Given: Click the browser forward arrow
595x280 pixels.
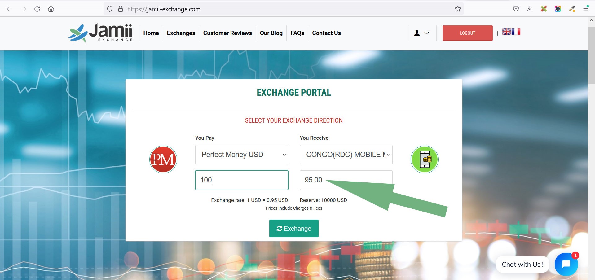Looking at the screenshot, I should 23,9.
